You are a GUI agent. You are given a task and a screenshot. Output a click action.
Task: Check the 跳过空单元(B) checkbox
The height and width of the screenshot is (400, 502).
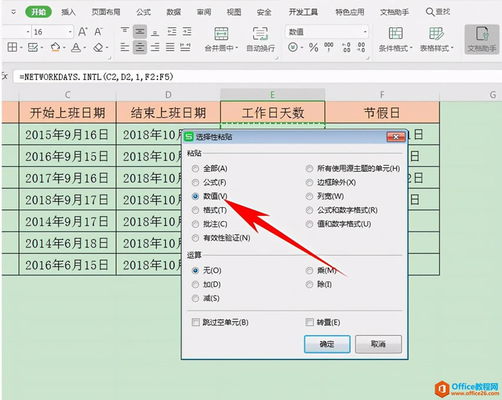(x=195, y=322)
